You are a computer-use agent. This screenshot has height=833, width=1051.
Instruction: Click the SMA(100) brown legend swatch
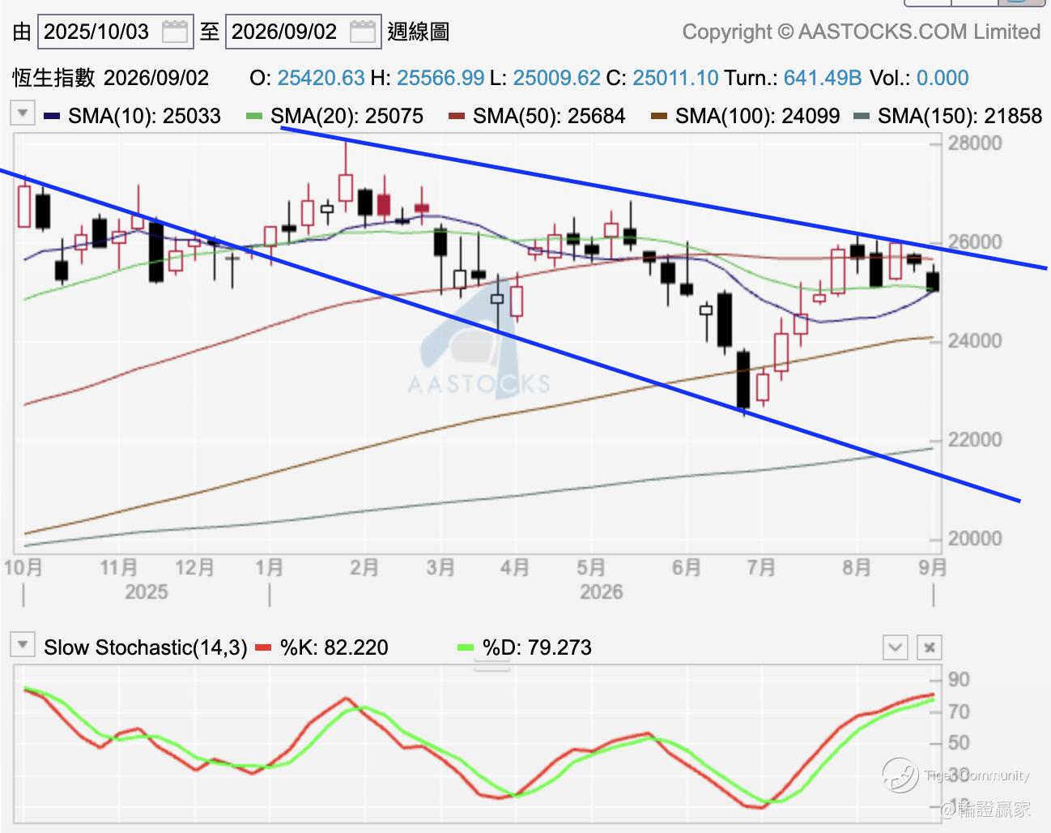[x=659, y=117]
